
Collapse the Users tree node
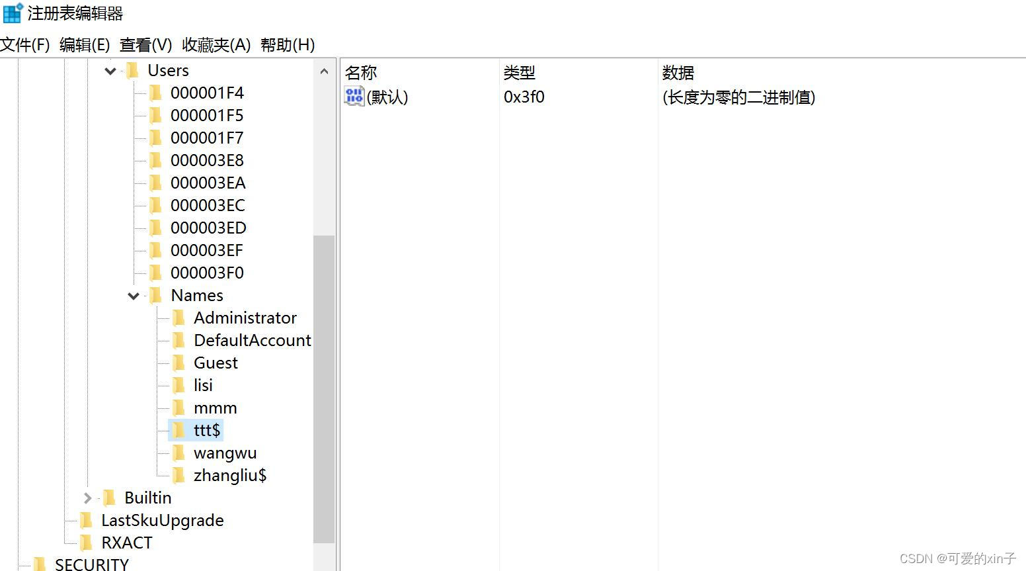[x=110, y=71]
